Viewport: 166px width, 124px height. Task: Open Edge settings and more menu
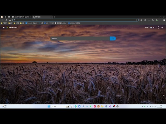(x=160, y=20)
